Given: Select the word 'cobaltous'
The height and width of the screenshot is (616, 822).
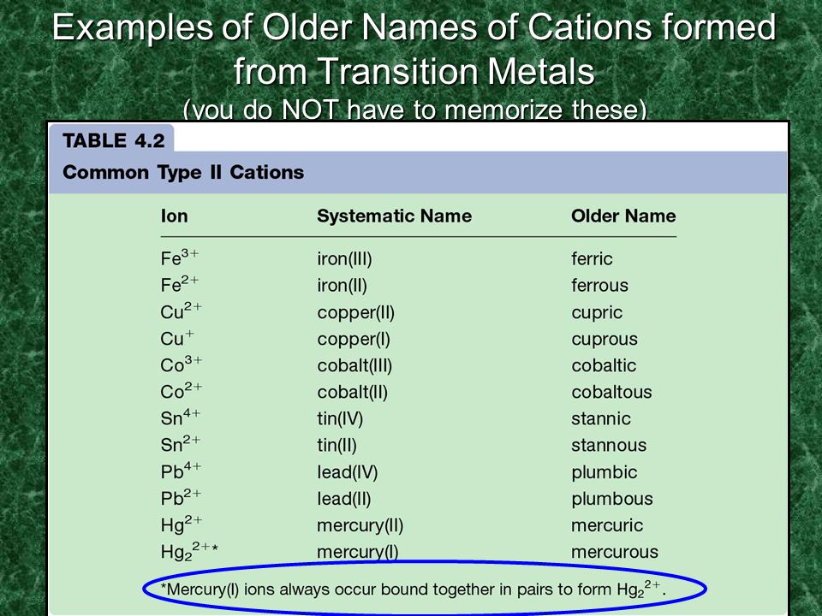Looking at the screenshot, I should [611, 392].
